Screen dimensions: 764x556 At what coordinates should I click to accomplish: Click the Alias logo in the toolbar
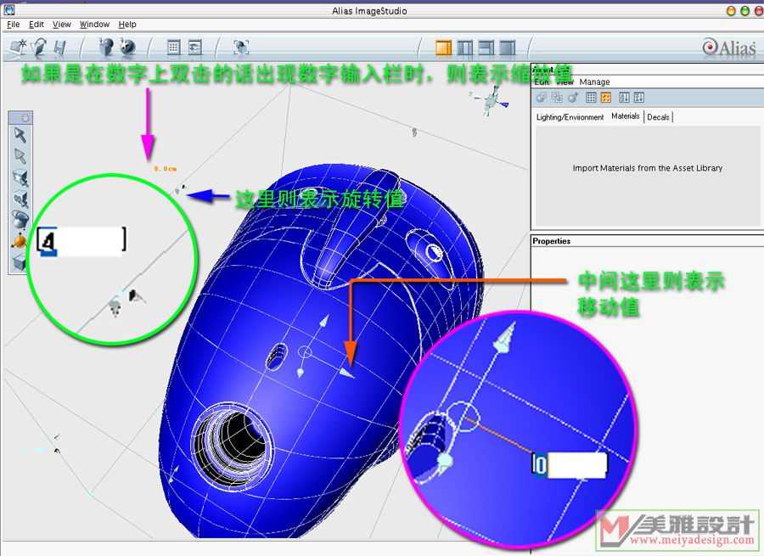coord(729,48)
